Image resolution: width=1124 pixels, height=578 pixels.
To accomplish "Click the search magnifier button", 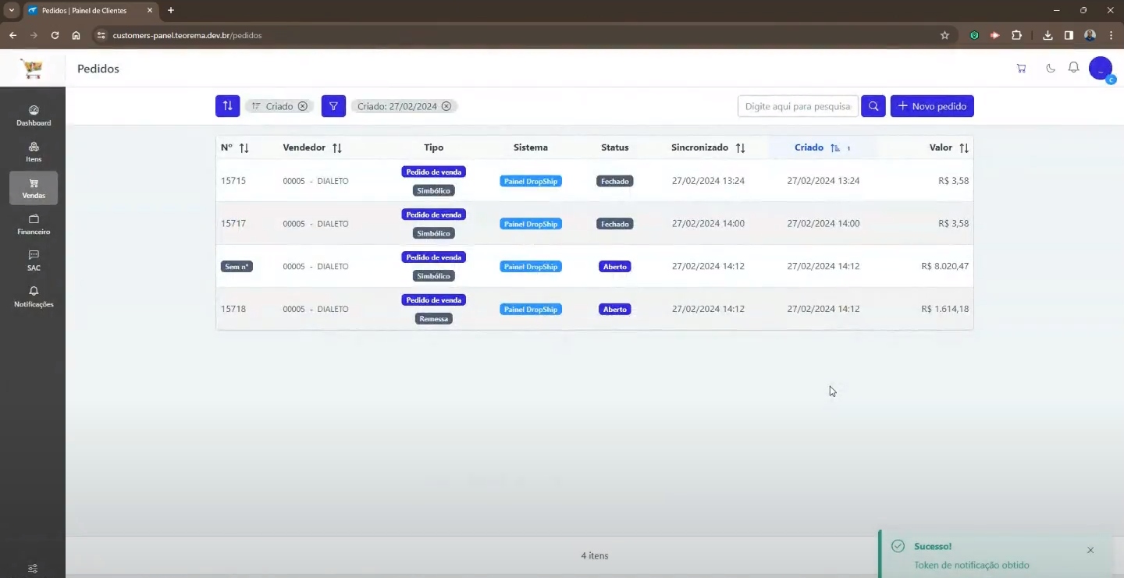I will point(873,106).
